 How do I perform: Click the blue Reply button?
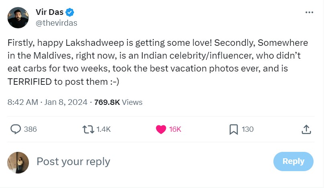coord(293,161)
